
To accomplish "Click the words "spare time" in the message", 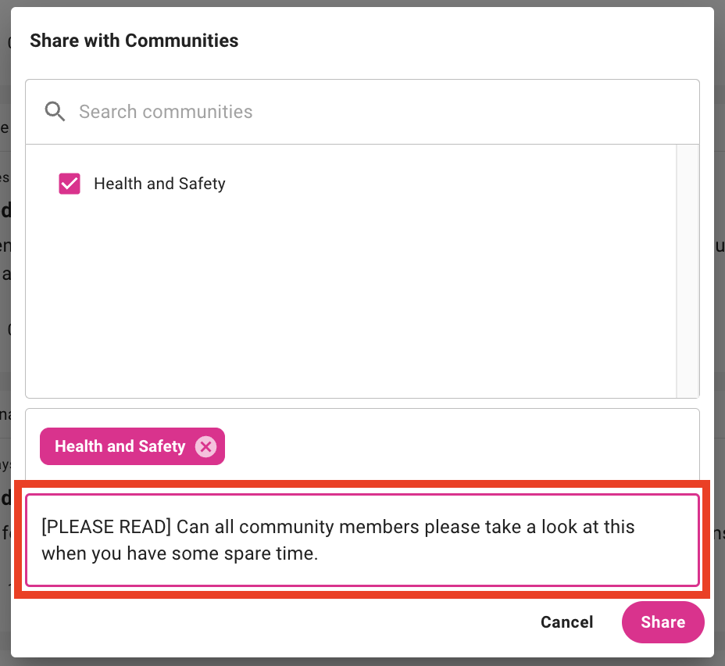I will click(x=271, y=554).
